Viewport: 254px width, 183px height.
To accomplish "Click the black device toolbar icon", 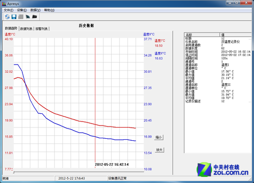I will 35,17.
